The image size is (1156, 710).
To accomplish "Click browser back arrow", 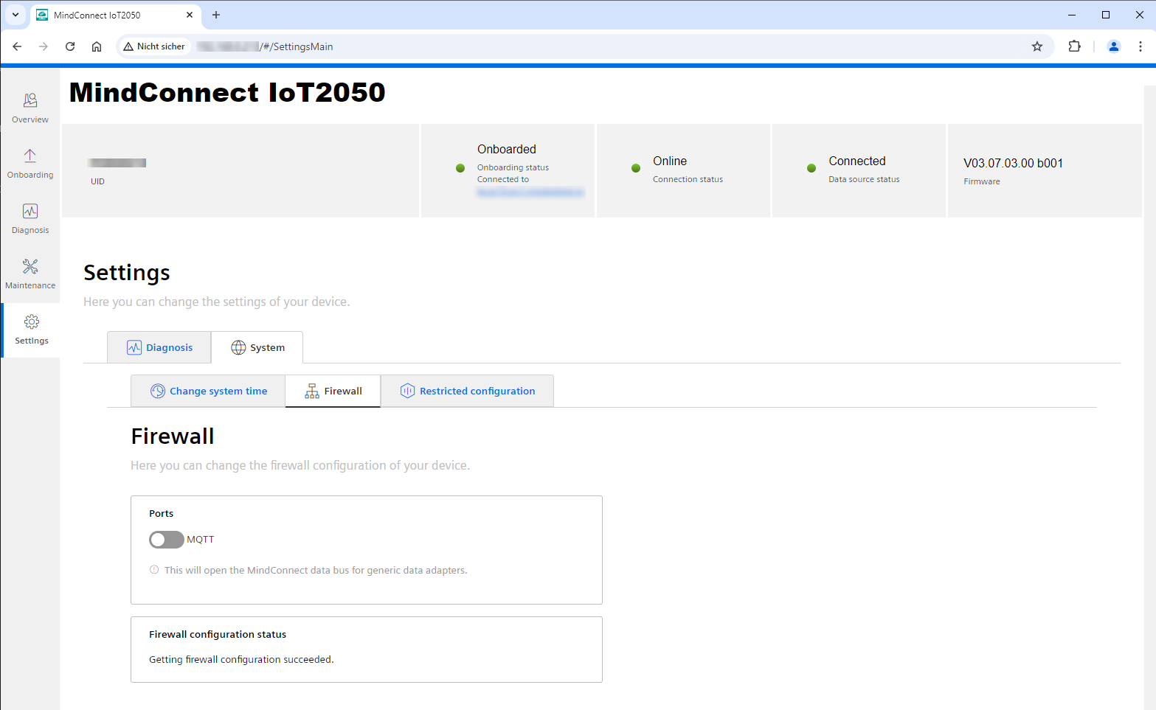I will coord(17,46).
